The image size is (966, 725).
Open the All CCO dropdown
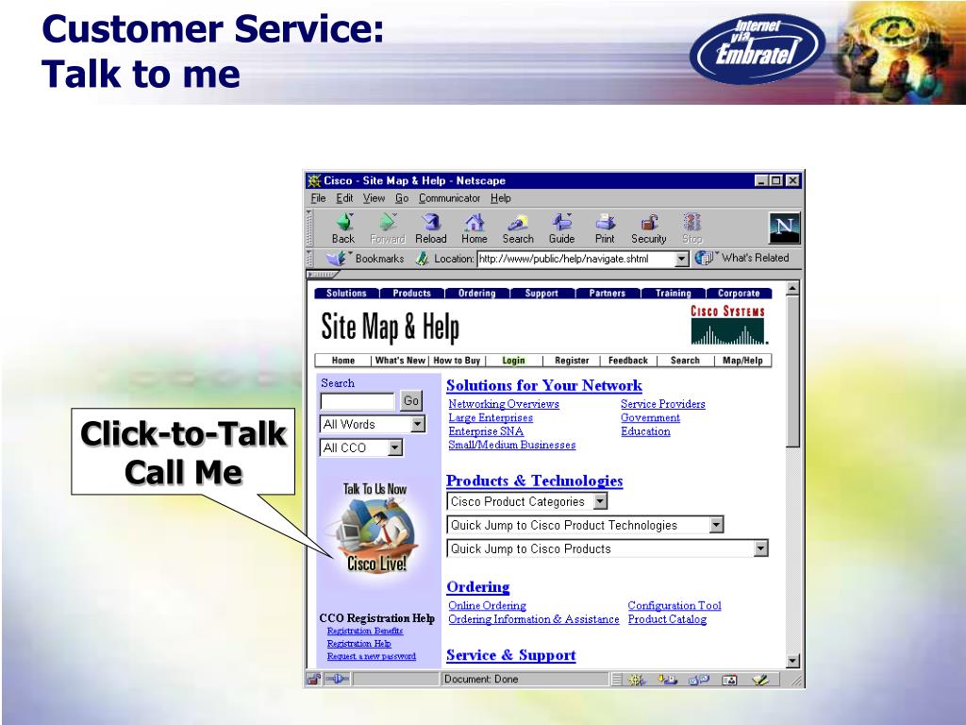tap(395, 447)
